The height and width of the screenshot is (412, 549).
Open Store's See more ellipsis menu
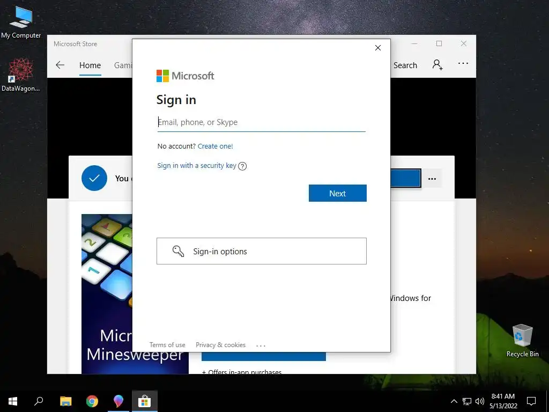pos(463,63)
